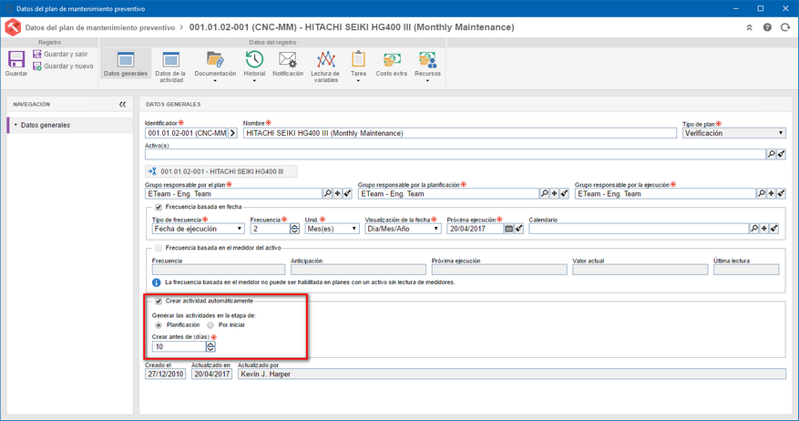The image size is (799, 421).
Task: Clear Grupo responsable por la ejecución
Action: 781,194
